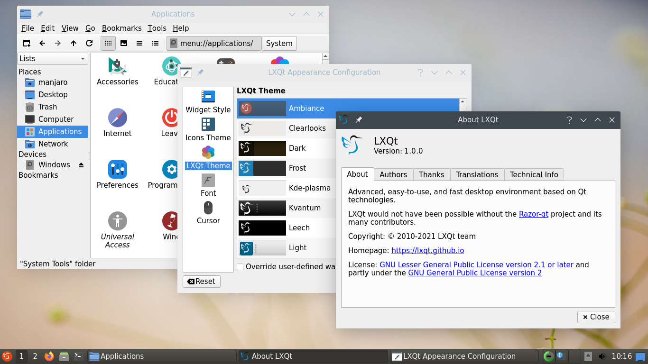Open the Help menu

point(181,28)
